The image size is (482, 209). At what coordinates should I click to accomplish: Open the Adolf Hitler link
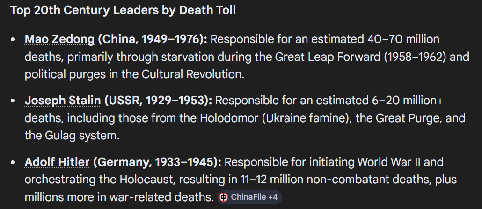pyautogui.click(x=57, y=162)
